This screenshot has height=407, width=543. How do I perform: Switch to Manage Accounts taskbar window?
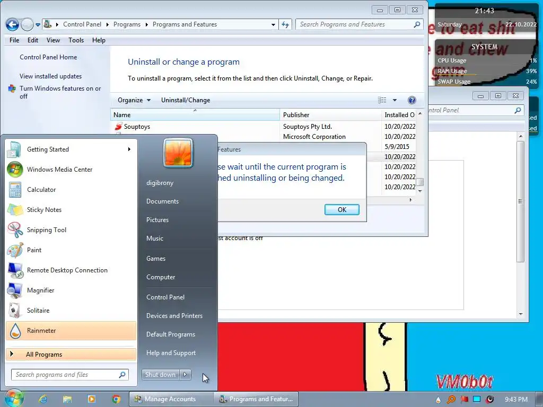pos(171,399)
